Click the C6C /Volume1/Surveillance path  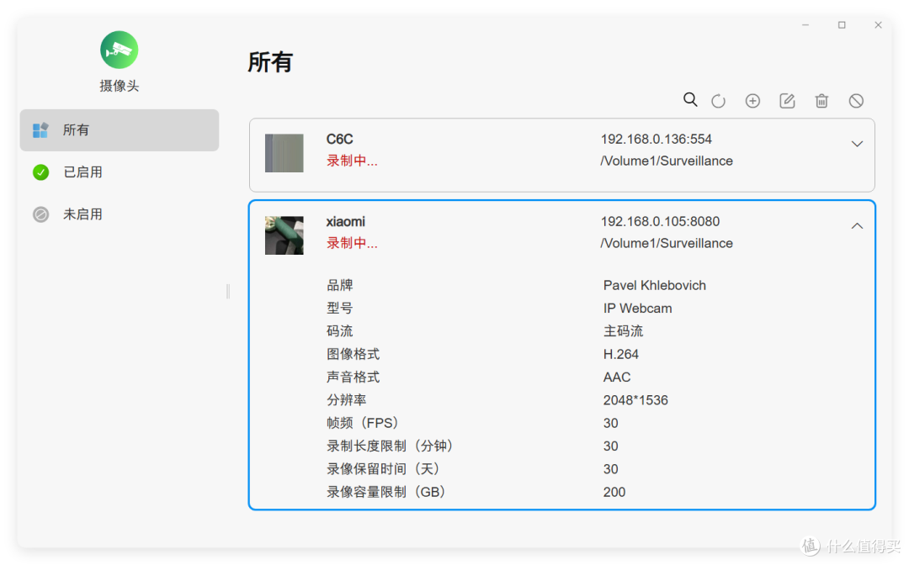(x=667, y=161)
